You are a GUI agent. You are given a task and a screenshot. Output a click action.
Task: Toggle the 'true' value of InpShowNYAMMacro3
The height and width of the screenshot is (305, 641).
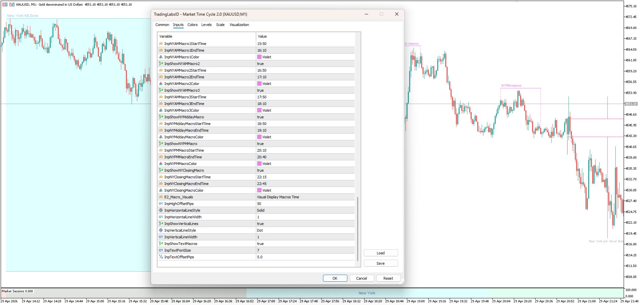(x=260, y=90)
